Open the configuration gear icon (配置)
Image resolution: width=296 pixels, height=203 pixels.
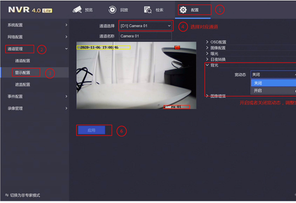(183, 9)
